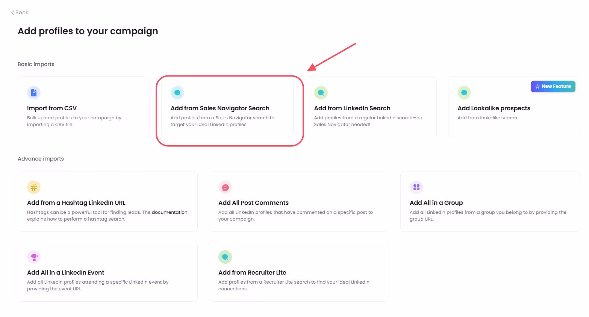Image resolution: width=589 pixels, height=317 pixels.
Task: Click the purple Group grid icon
Action: coord(416,187)
